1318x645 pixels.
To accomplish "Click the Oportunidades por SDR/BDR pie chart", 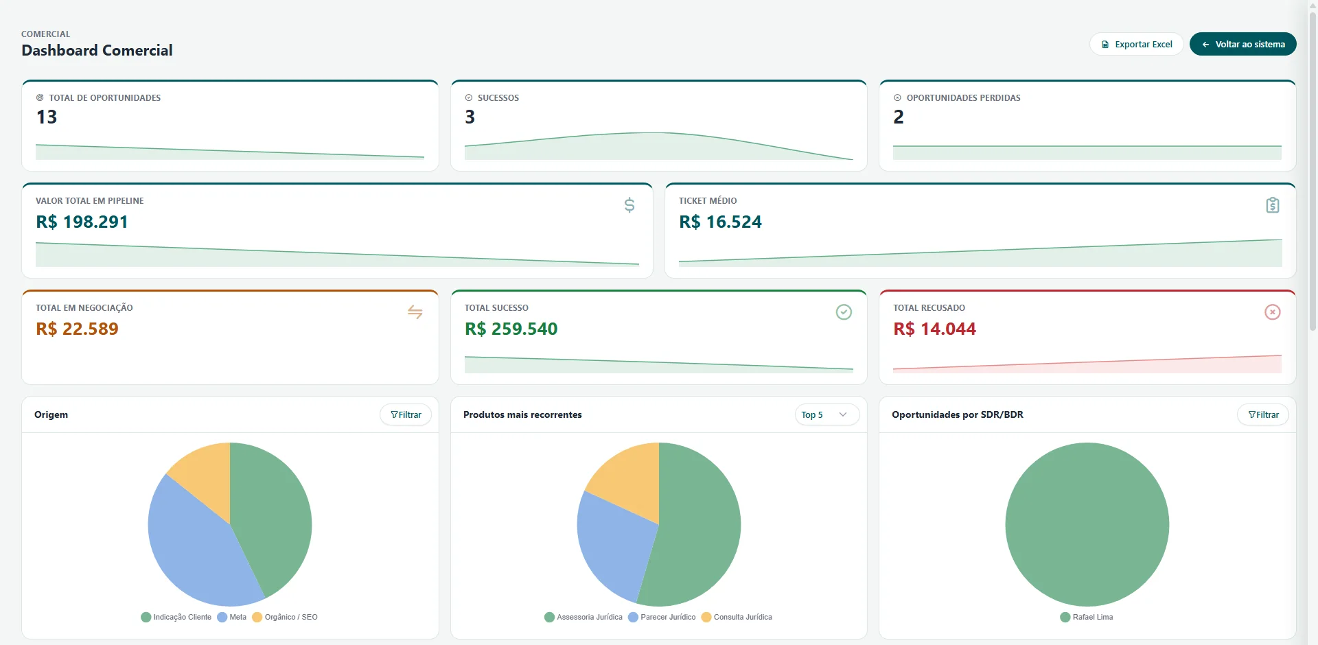I will 1087,524.
